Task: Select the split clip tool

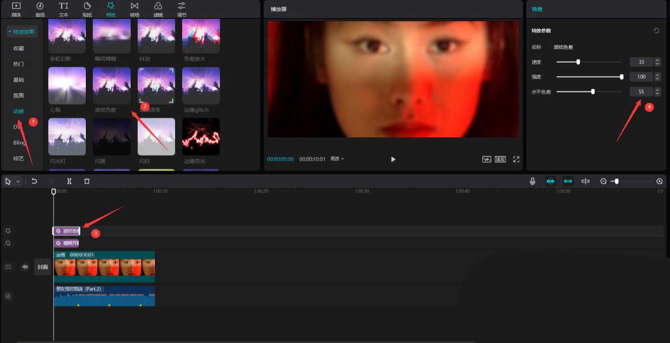Action: click(x=69, y=181)
